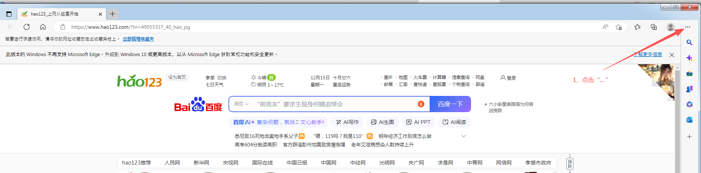Click the Baidu logo
This screenshot has width=701, height=173.
[x=198, y=104]
